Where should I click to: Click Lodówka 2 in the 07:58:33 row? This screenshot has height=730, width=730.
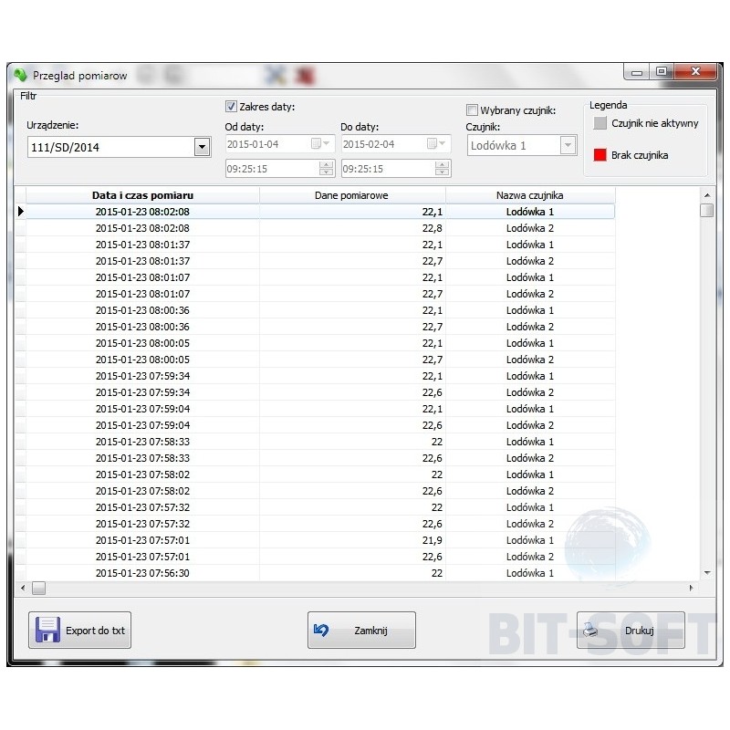click(530, 458)
